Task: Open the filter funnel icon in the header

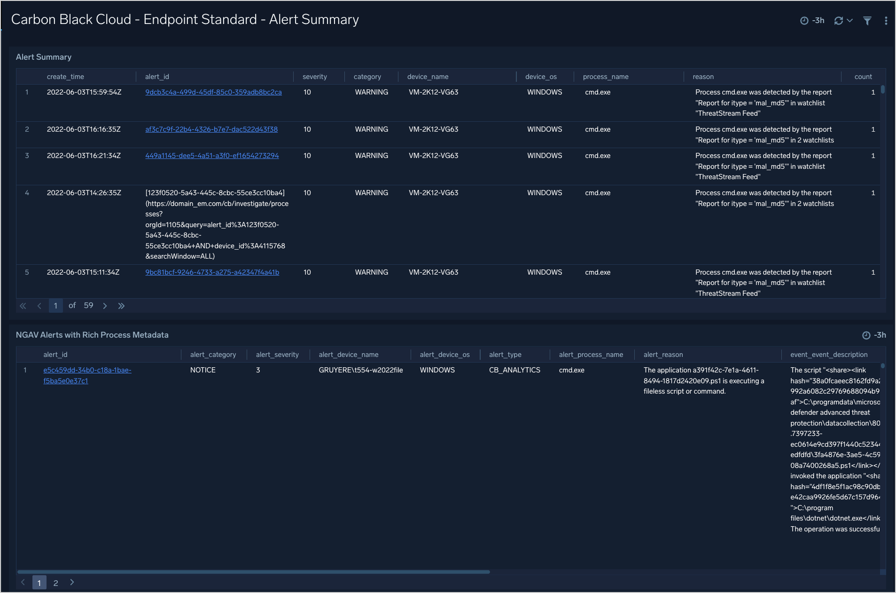Action: 867,21
